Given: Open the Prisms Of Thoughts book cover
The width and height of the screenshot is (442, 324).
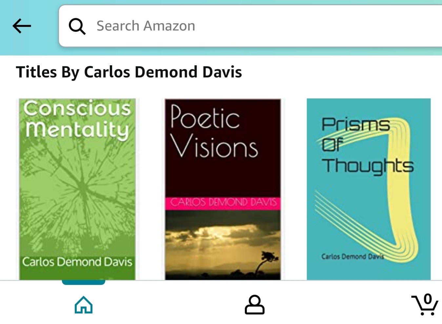Looking at the screenshot, I should tap(369, 189).
